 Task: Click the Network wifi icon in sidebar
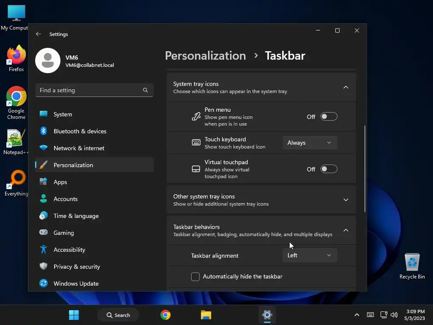pyautogui.click(x=44, y=148)
